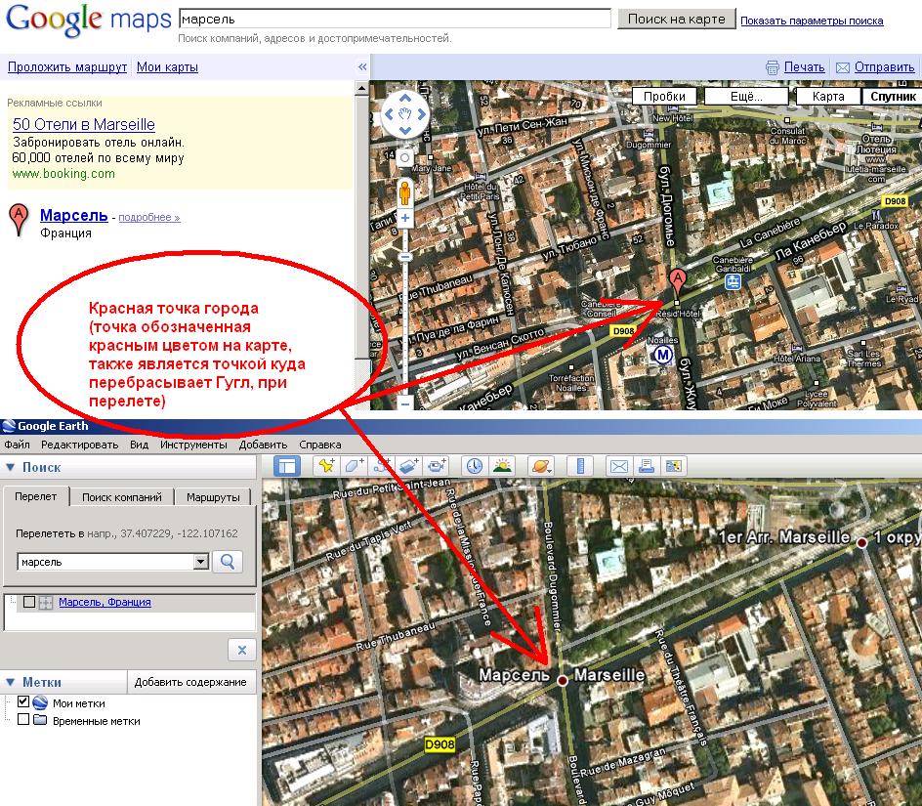This screenshot has height=806, width=922.
Task: Pick up the orange Street View pegman
Action: coord(405,193)
